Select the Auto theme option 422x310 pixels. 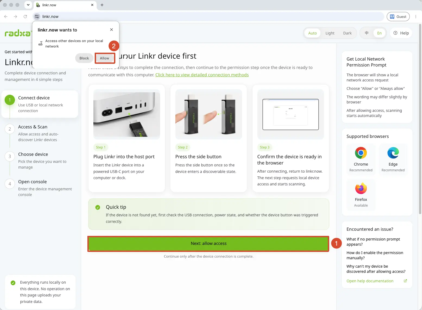point(312,33)
